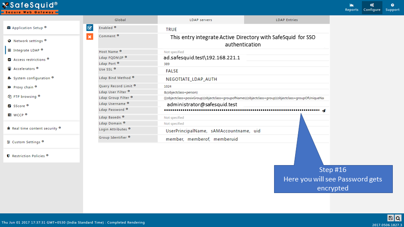The image size is (404, 227).
Task: Open FTP browsing in the sidebar
Action: tap(25, 96)
